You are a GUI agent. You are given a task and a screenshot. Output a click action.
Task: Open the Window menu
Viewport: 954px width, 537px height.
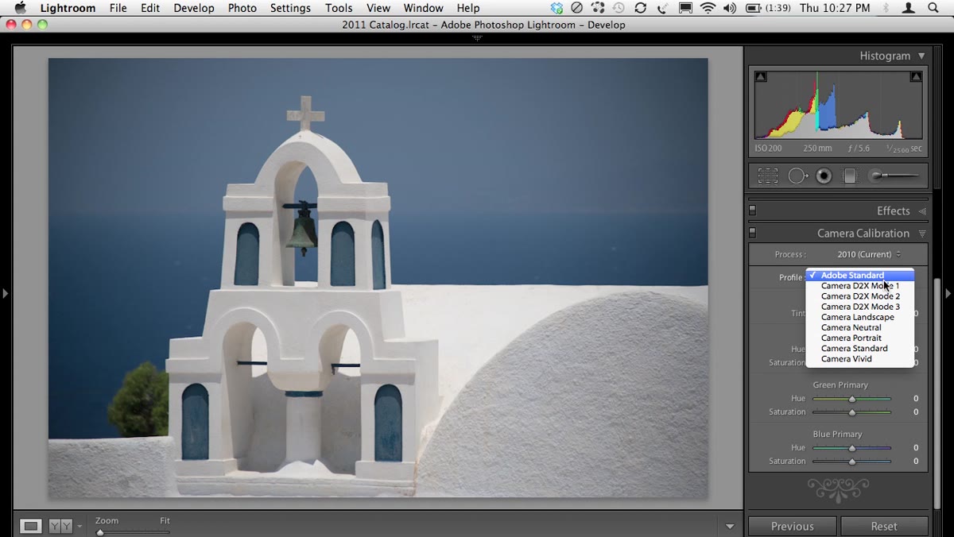[424, 8]
